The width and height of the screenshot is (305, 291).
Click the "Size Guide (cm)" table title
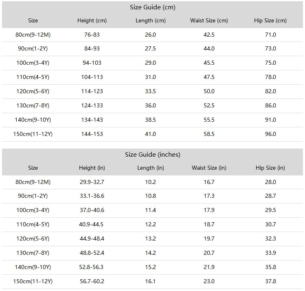152,7
